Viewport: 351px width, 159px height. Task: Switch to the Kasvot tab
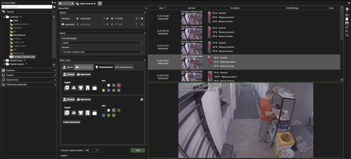(x=68, y=67)
